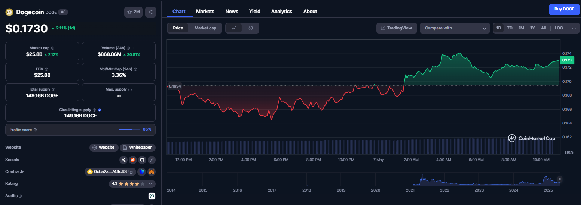Open the chart more options ellipsis
Image resolution: width=581 pixels, height=205 pixels.
coord(574,28)
